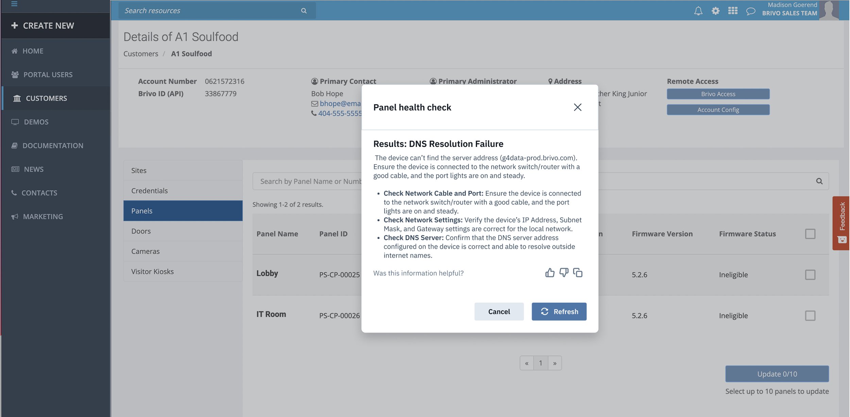The height and width of the screenshot is (417, 850).
Task: Go to next results page arrow
Action: 555,363
